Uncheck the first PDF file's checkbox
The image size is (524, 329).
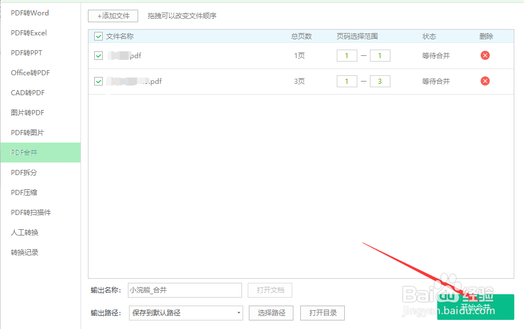(97, 55)
